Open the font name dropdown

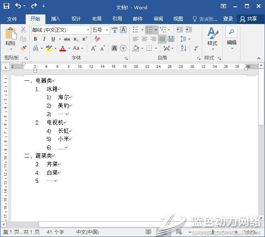88,30
